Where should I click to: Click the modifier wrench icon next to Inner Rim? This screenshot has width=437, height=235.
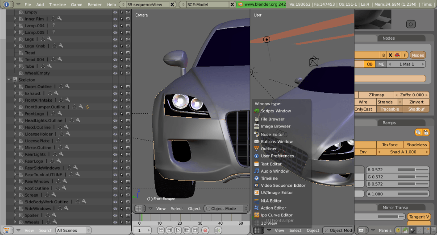click(59, 19)
